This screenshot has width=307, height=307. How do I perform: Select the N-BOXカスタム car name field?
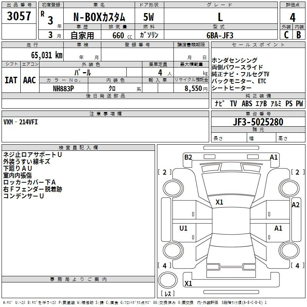coord(99,18)
